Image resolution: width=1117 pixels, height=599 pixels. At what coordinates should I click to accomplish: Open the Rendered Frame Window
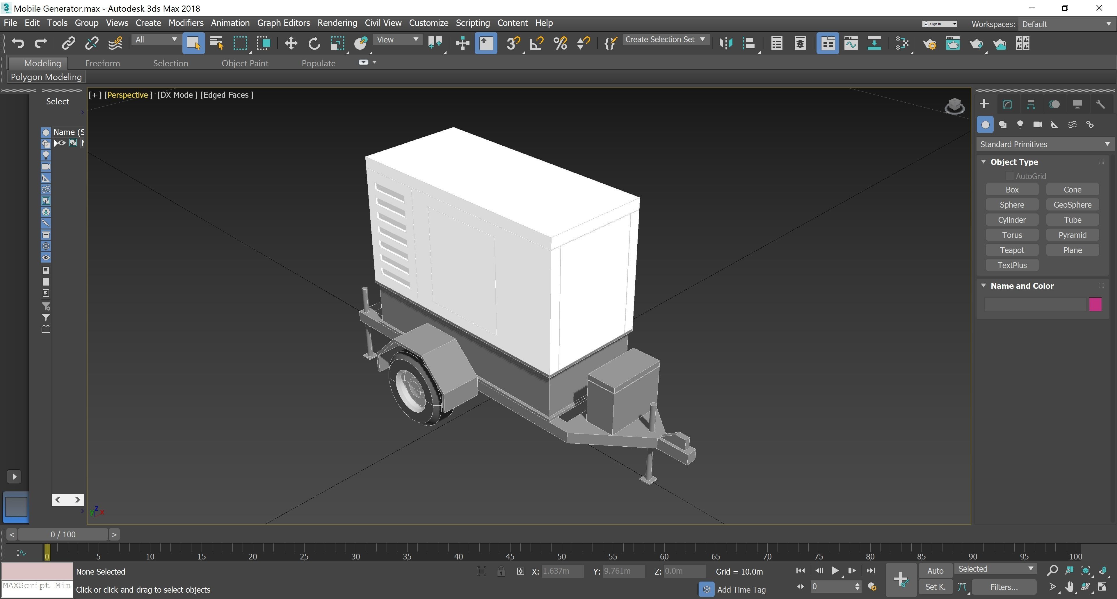953,43
